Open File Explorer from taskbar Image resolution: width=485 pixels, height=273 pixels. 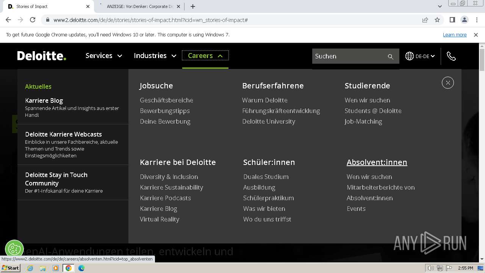coord(43,268)
